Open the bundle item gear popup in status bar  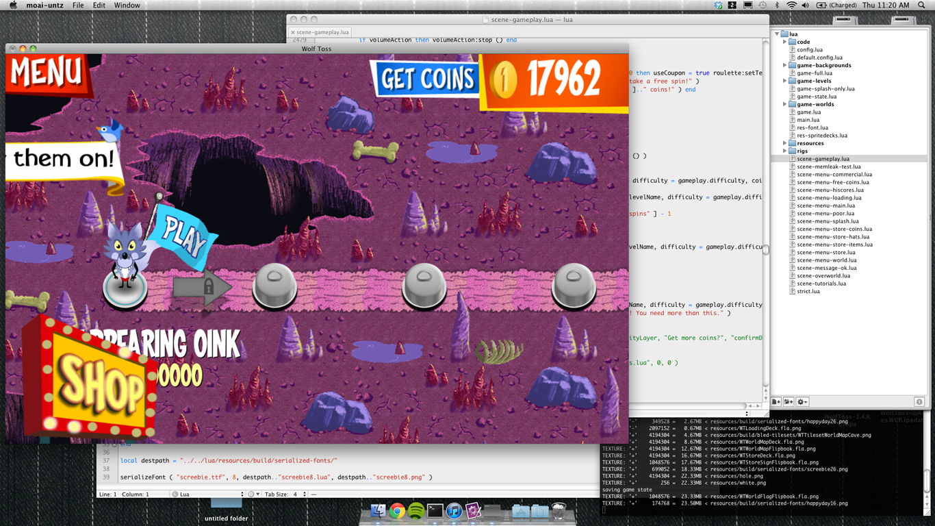click(253, 494)
